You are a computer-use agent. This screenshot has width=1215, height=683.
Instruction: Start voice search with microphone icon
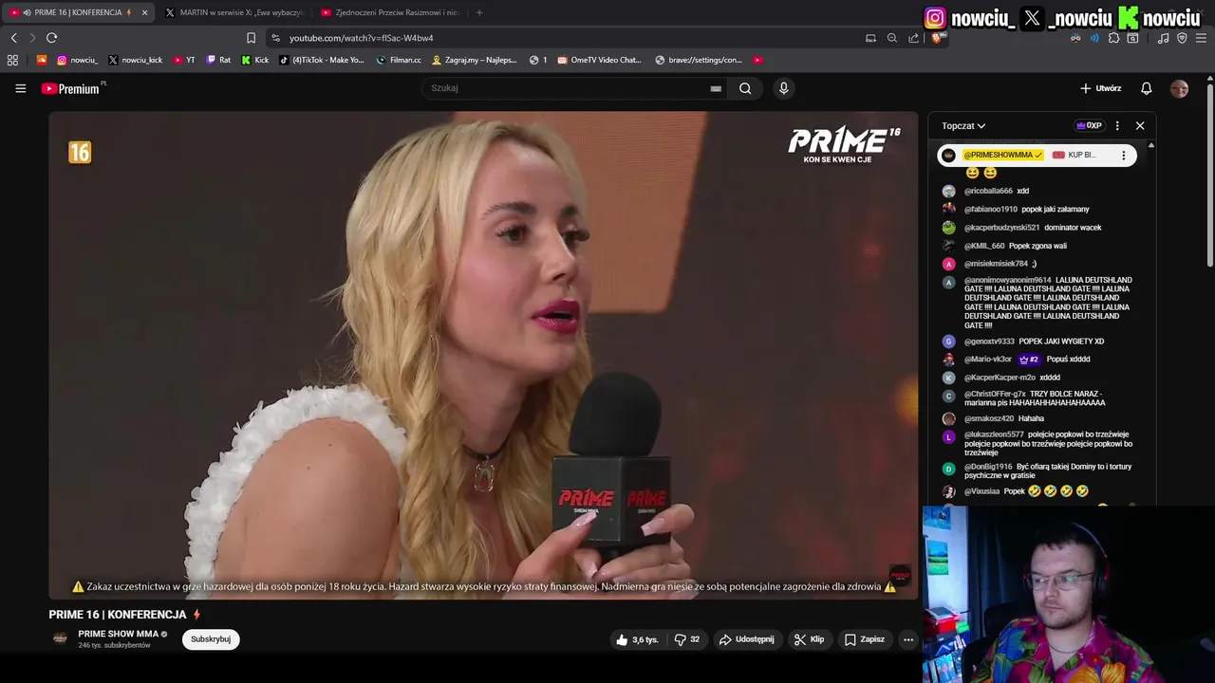783,88
